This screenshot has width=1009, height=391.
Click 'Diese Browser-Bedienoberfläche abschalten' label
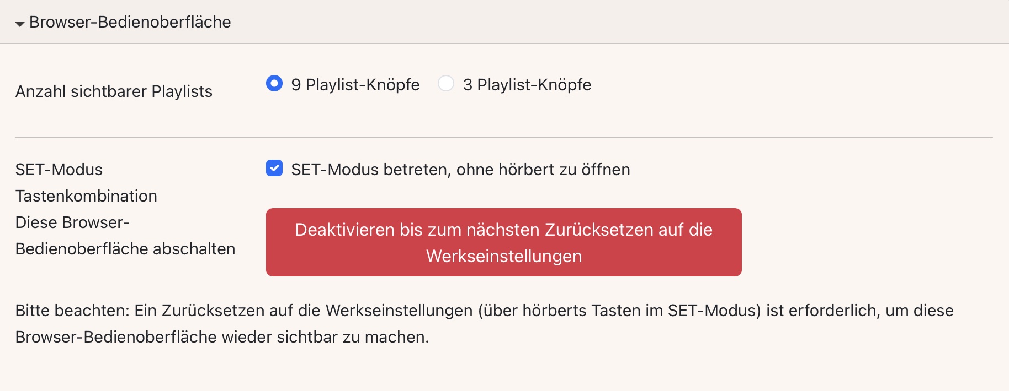point(125,236)
